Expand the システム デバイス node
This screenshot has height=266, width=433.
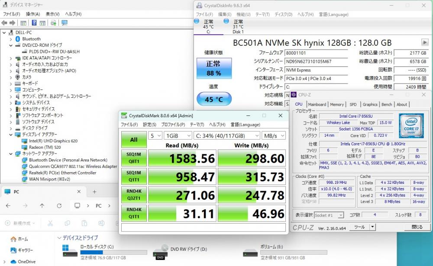11,103
